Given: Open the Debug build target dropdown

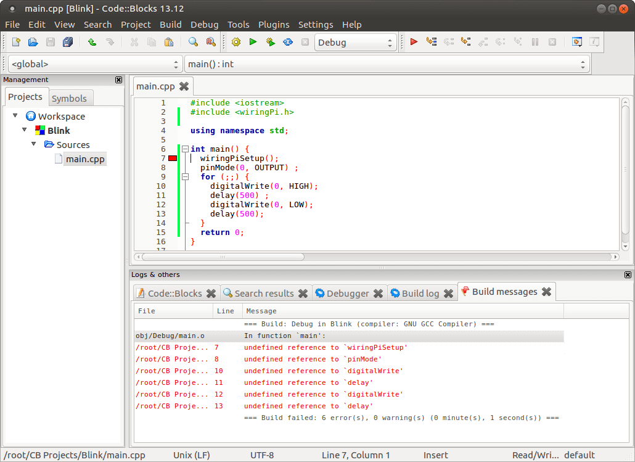Looking at the screenshot, I should pyautogui.click(x=355, y=42).
